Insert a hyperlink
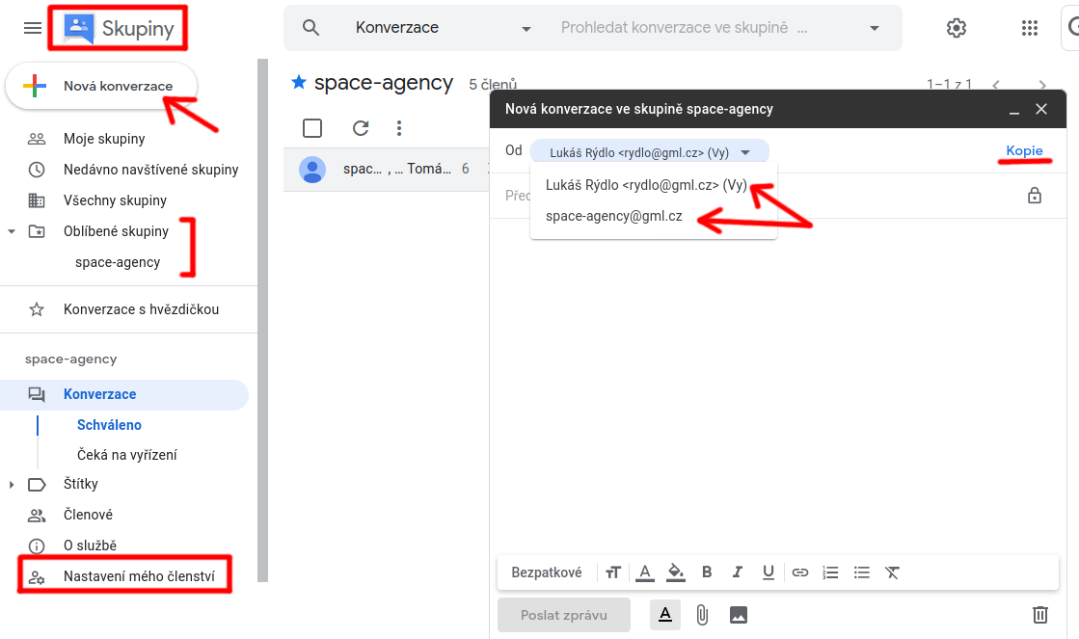 tap(799, 572)
